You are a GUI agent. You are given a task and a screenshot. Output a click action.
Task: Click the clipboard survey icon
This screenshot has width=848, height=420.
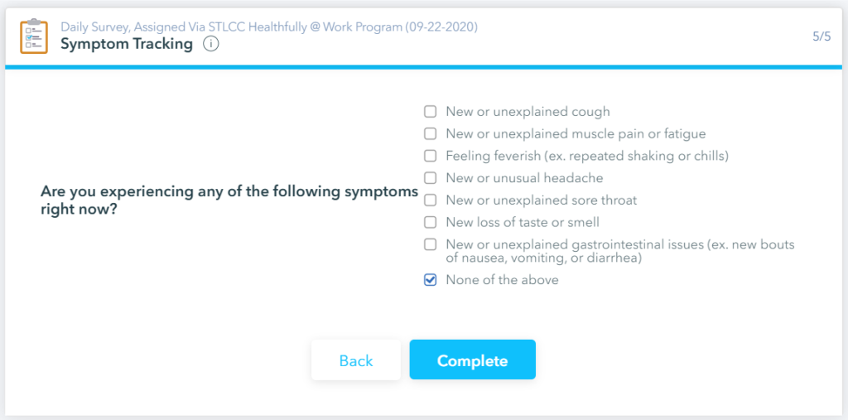tap(34, 36)
